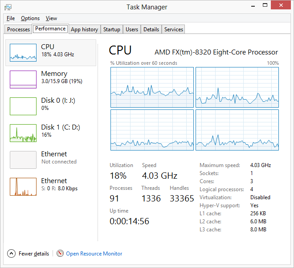The image size is (294, 268).
Task: Click the 18% utilization value
Action: [x=118, y=176]
